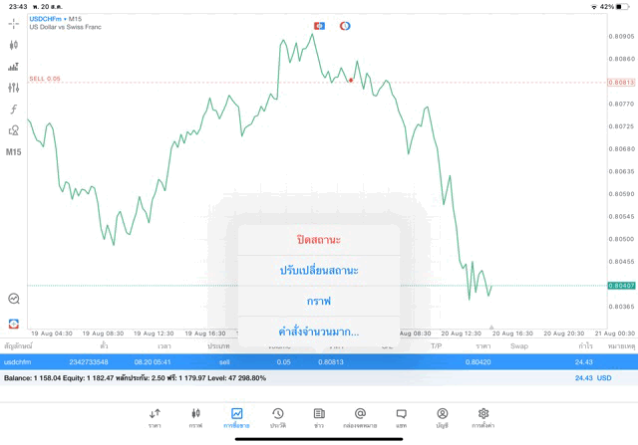
Task: Switch to the ราคา quotes tab
Action: coord(155,416)
